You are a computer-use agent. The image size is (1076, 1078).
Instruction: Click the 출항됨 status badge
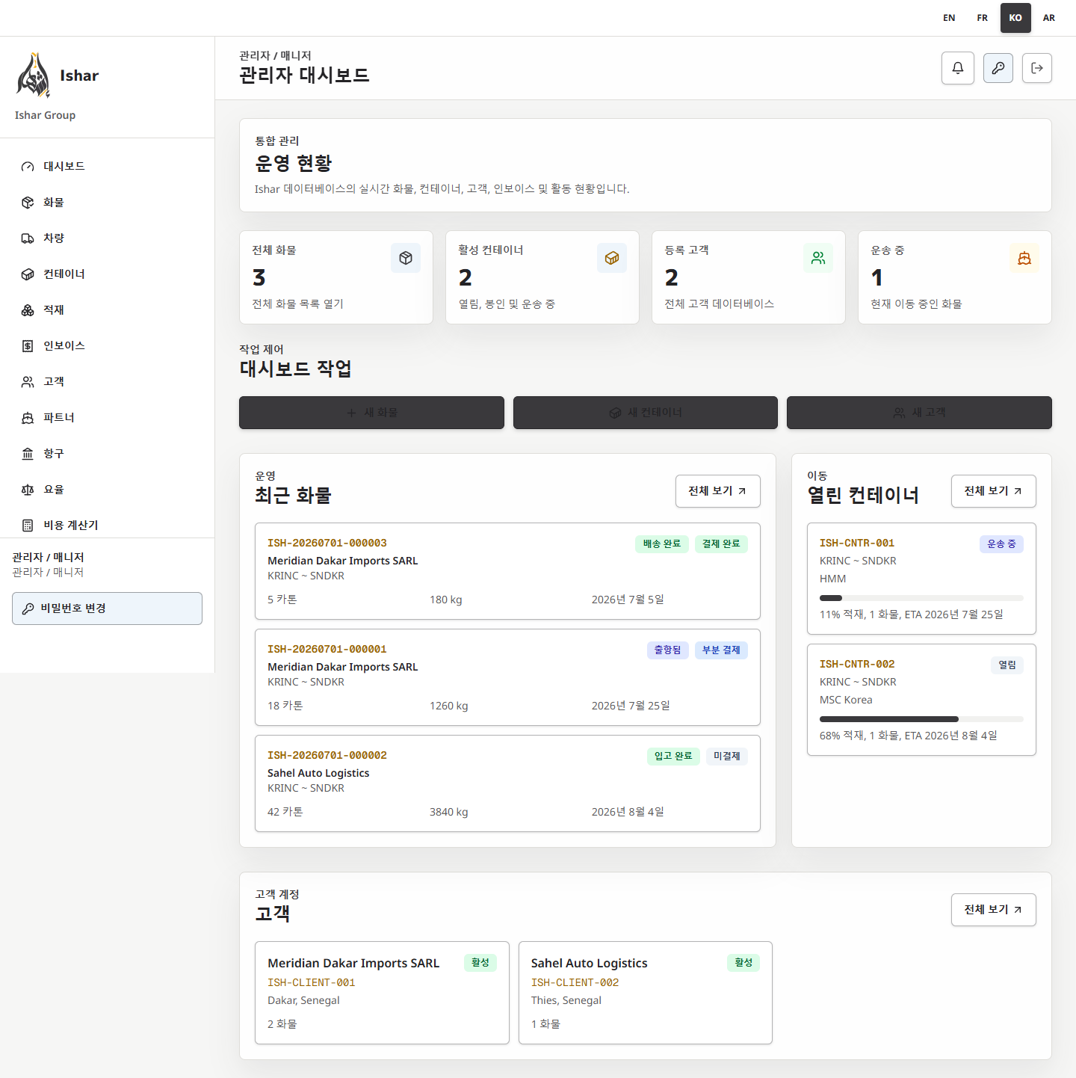pos(668,650)
